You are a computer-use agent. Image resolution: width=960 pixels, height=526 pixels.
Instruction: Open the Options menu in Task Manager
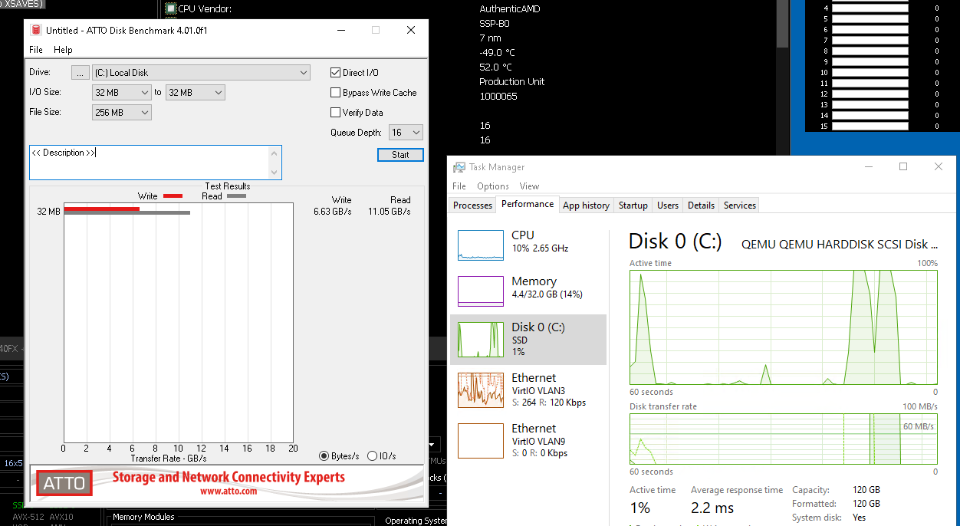pos(492,186)
